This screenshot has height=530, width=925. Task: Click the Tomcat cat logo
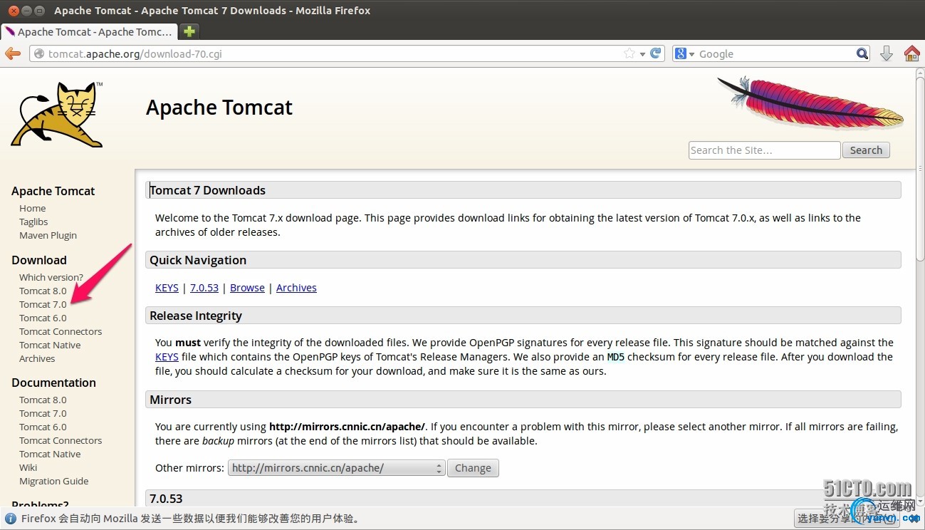coord(58,114)
